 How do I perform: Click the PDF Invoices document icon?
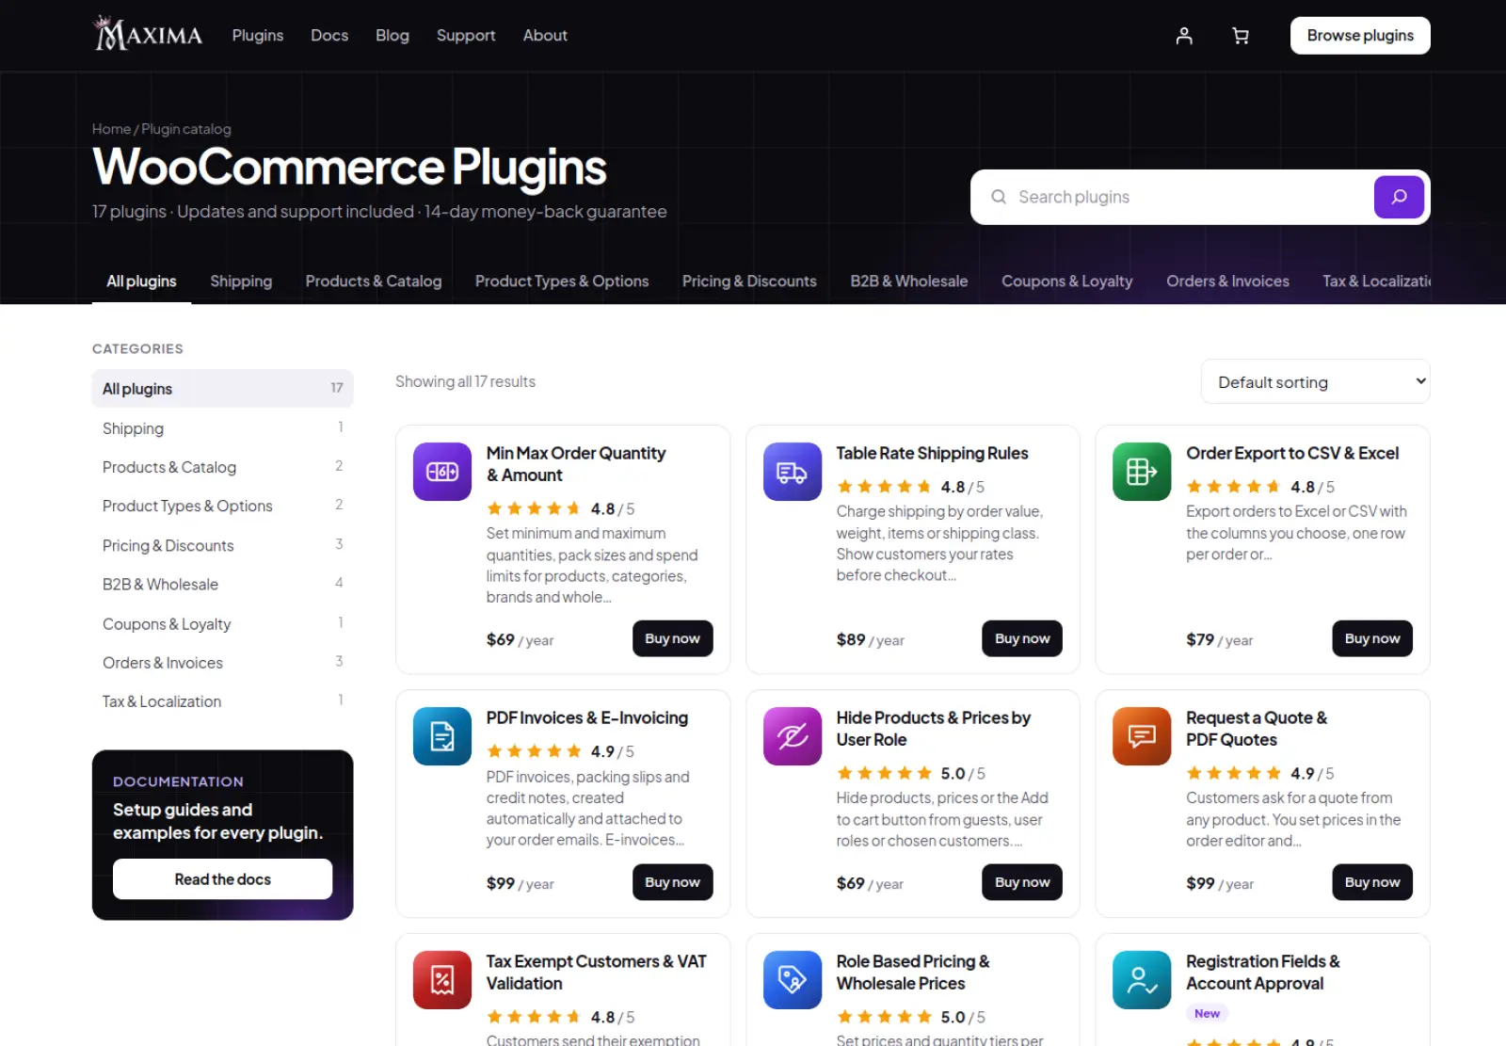[x=442, y=736]
